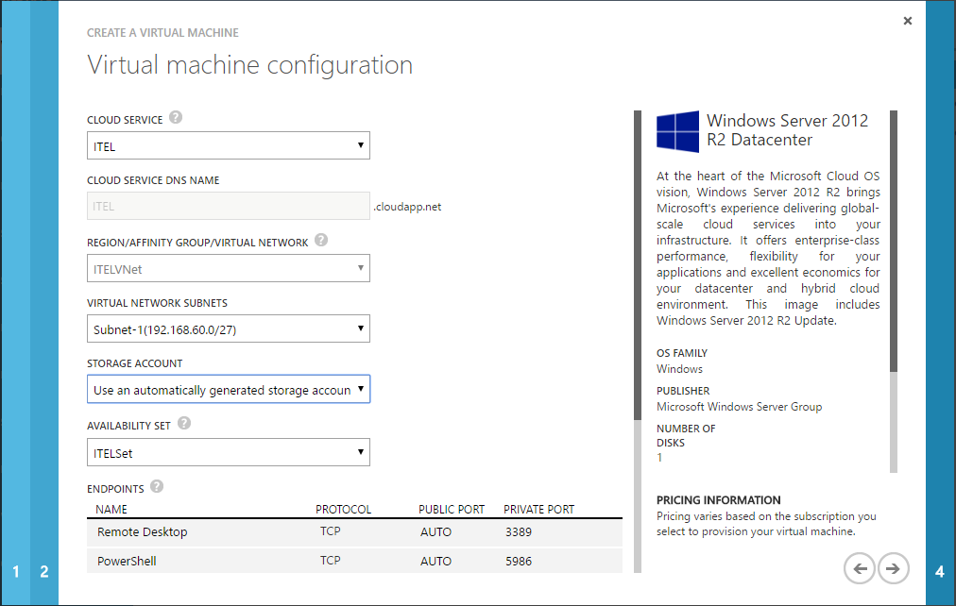This screenshot has width=956, height=606.
Task: Open the Storage Account dropdown
Action: pos(228,389)
